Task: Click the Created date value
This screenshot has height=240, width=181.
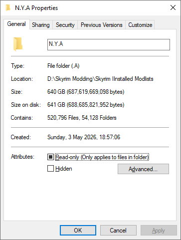Action: pos(84,137)
